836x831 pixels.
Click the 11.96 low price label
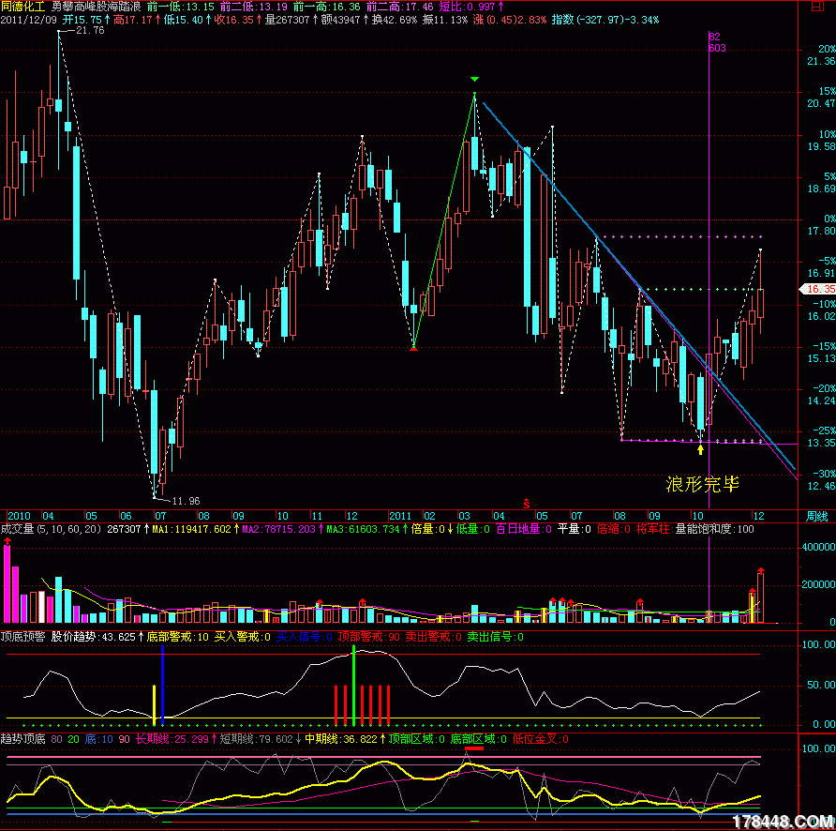187,501
